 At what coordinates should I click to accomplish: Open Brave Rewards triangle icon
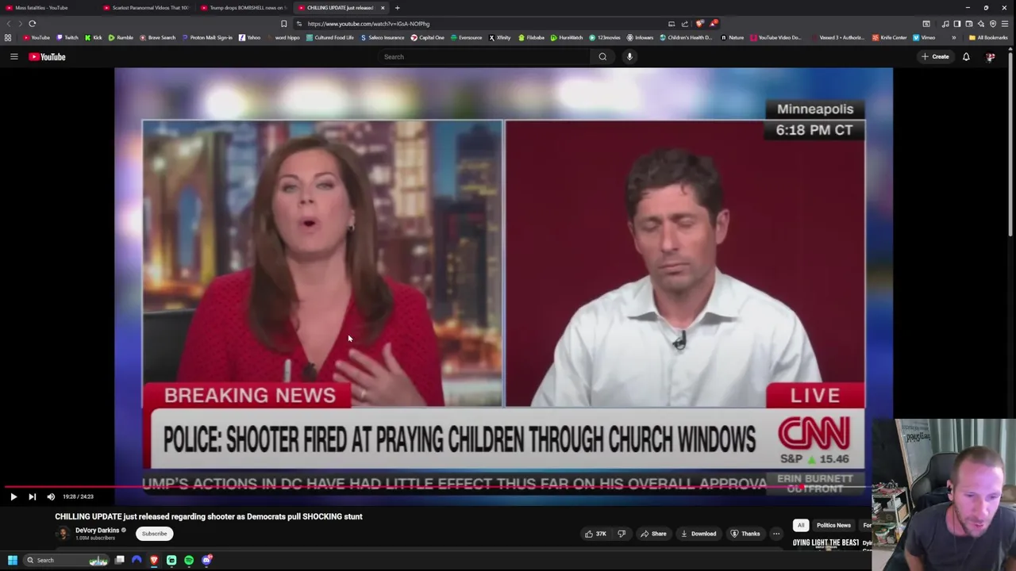[x=713, y=24]
